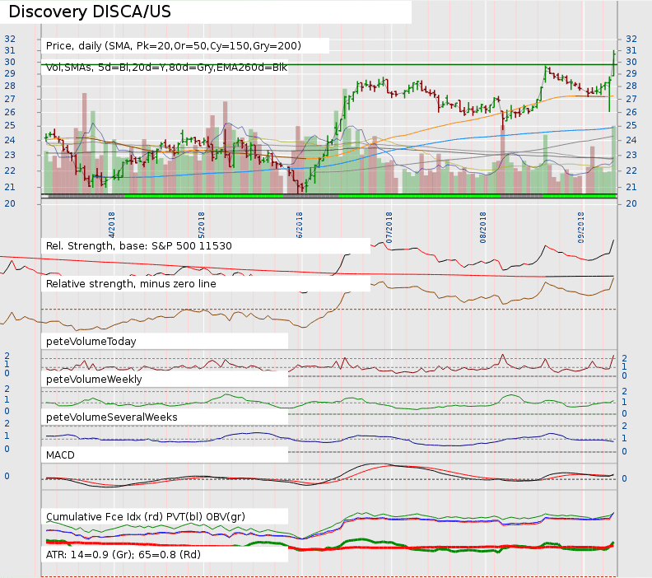Click the 'Discovery DISCA/US' chart title
This screenshot has height=578, width=652.
(x=90, y=12)
